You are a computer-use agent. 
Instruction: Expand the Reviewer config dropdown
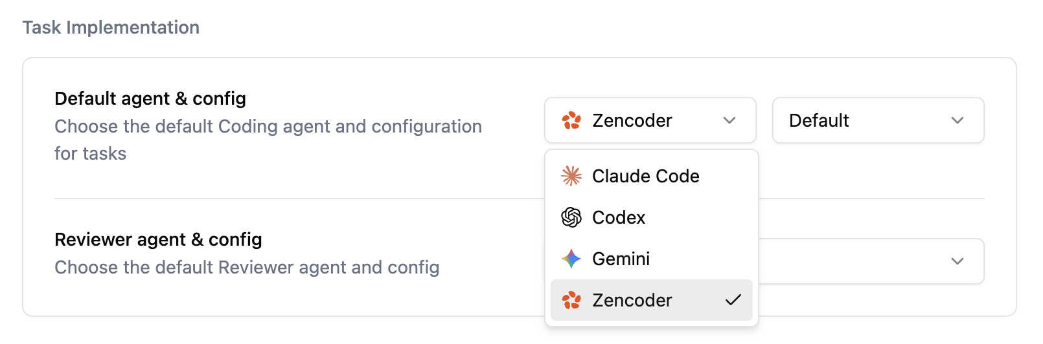(x=871, y=261)
